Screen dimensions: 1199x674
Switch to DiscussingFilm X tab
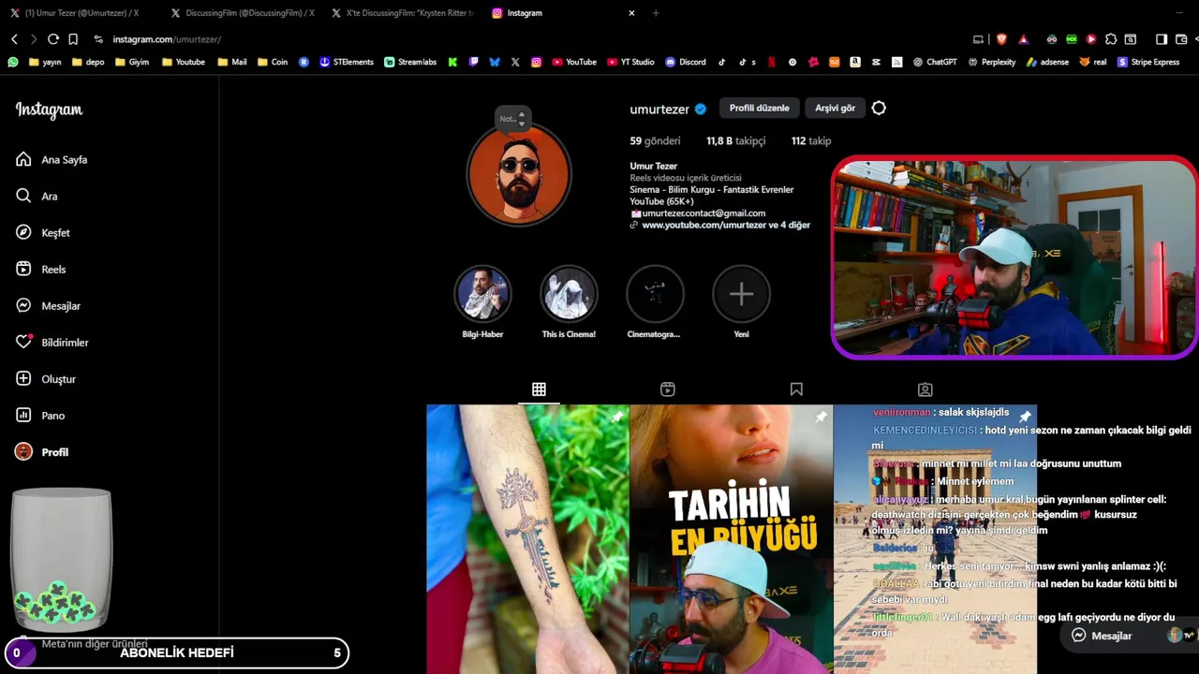click(x=242, y=13)
